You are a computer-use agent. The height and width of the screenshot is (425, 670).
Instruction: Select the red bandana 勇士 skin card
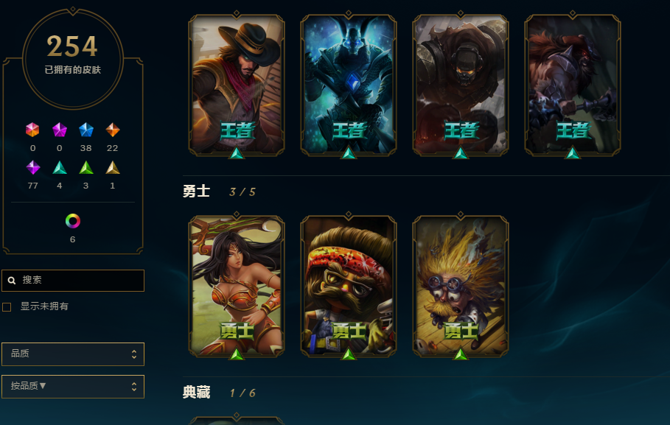coord(349,287)
